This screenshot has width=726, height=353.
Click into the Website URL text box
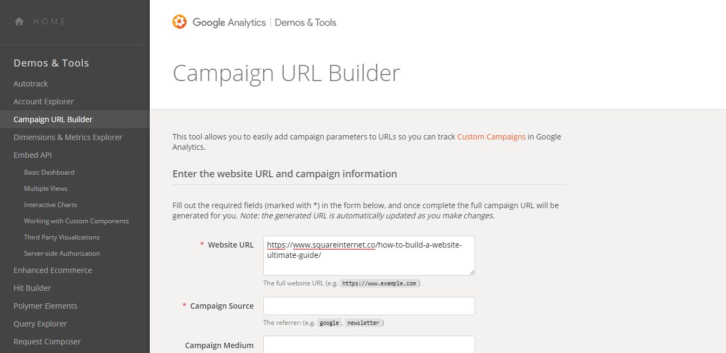click(x=369, y=255)
